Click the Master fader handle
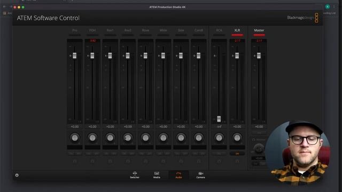342x192 pixels. (x=259, y=55)
